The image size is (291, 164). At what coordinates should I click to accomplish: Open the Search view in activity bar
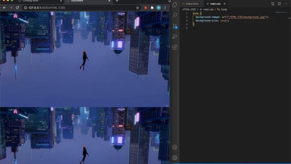click(x=175, y=15)
